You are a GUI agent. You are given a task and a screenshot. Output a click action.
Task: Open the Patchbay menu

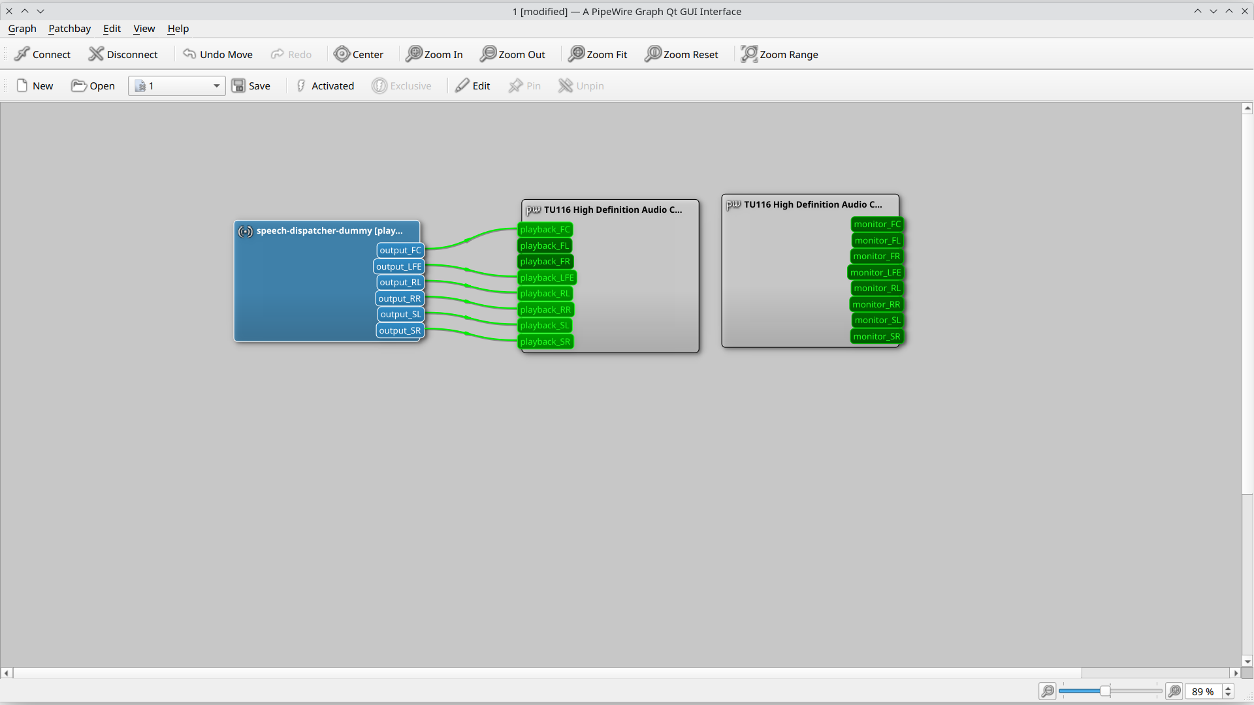(x=69, y=29)
